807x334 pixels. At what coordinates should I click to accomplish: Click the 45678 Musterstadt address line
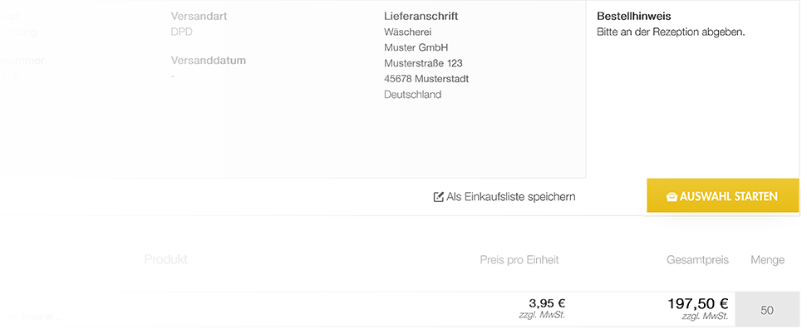pos(426,79)
